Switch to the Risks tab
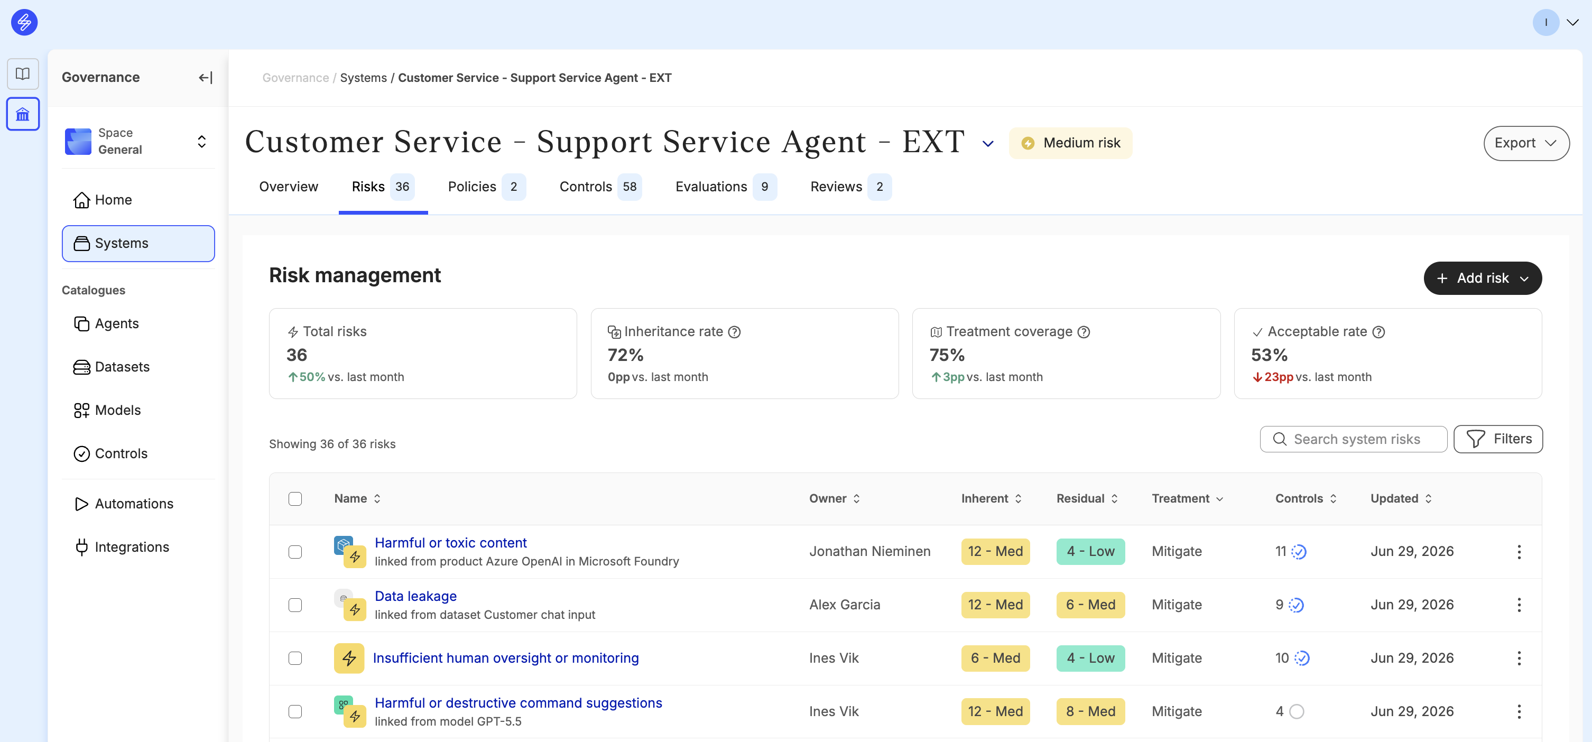 tap(383, 187)
